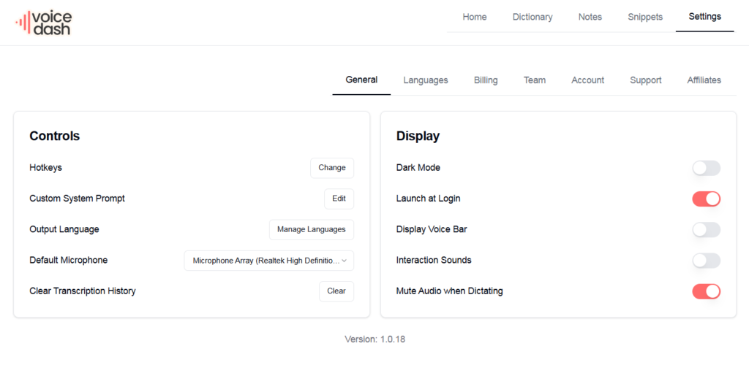Disable Launch at Login toggle
749x384 pixels.
click(x=706, y=199)
